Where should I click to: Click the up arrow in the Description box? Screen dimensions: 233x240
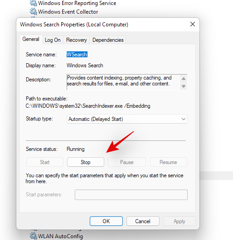click(184, 79)
